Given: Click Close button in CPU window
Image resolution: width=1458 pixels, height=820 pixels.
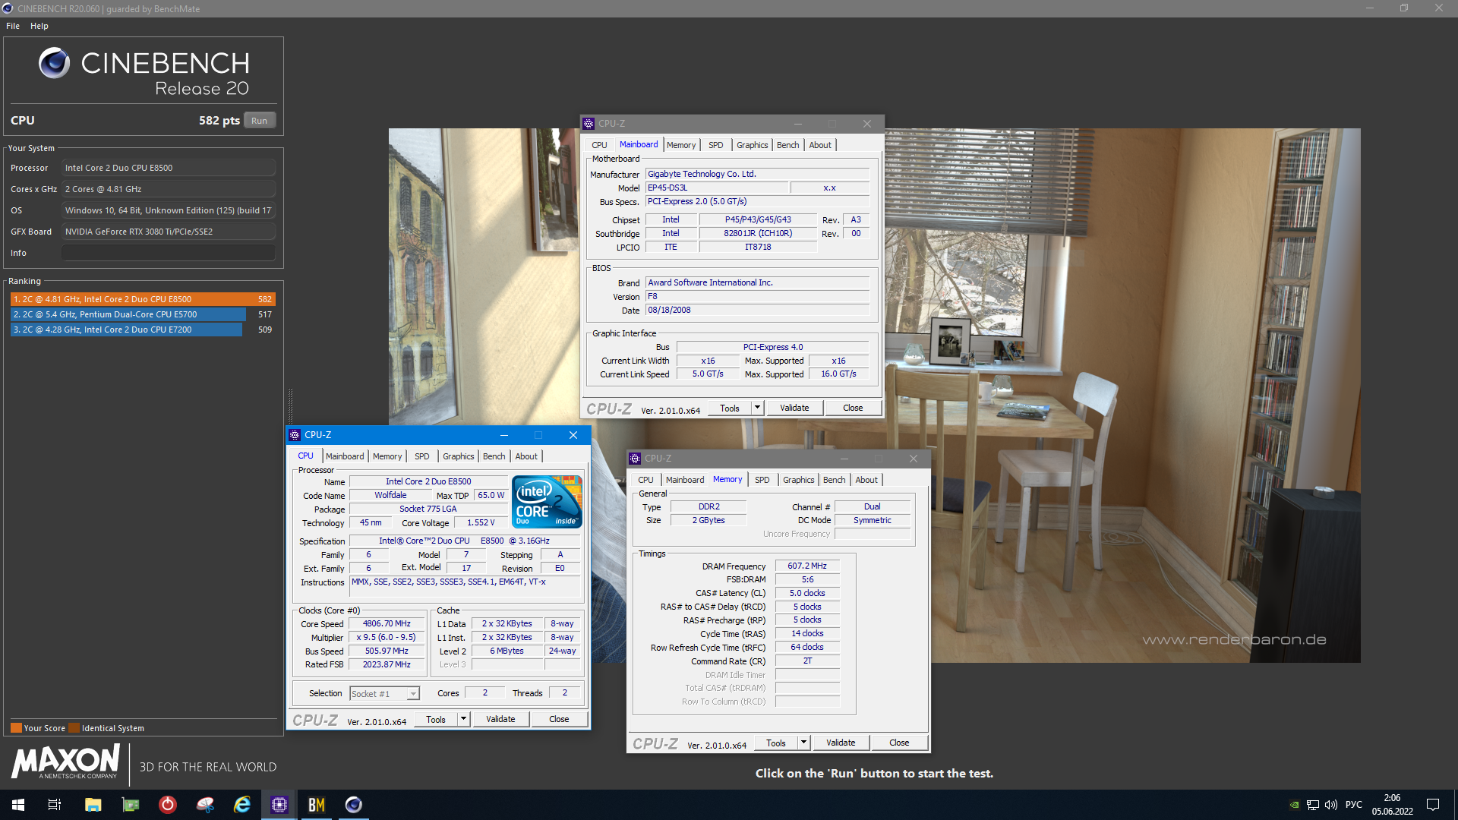Looking at the screenshot, I should click(x=559, y=719).
